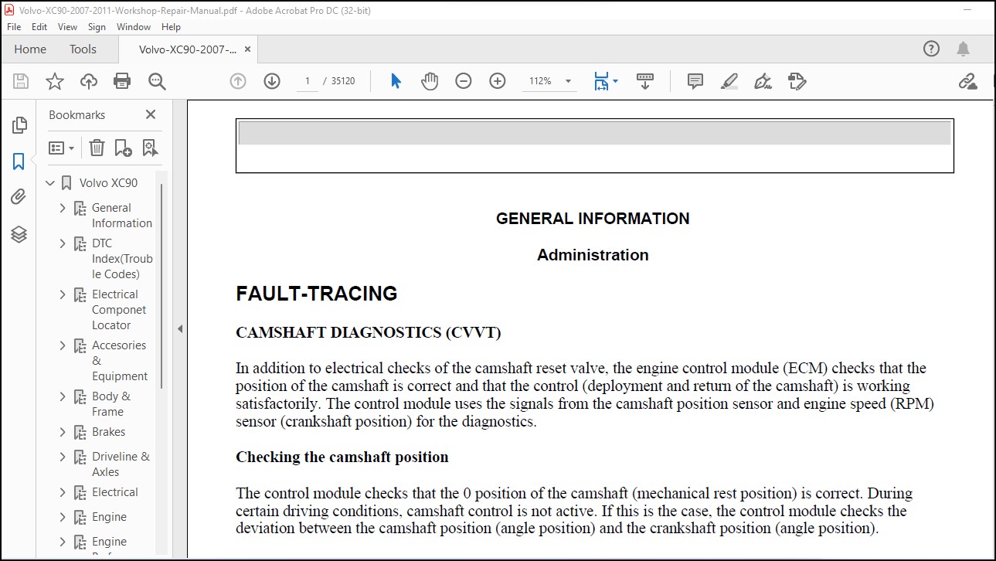The width and height of the screenshot is (996, 561).
Task: Open the General Information bookmark
Action: [x=121, y=216]
